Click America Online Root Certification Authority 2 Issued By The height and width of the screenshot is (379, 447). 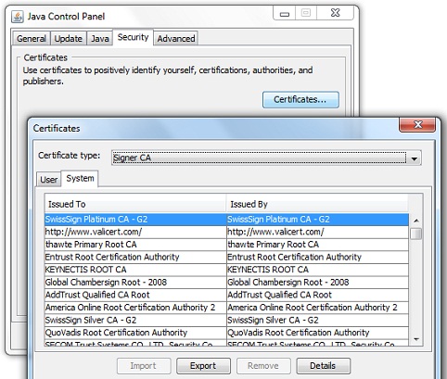(317, 308)
